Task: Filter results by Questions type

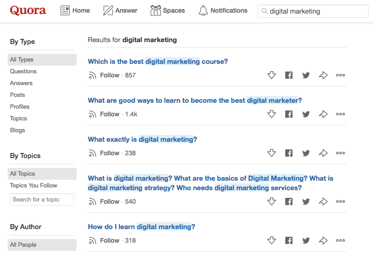Action: pos(24,71)
